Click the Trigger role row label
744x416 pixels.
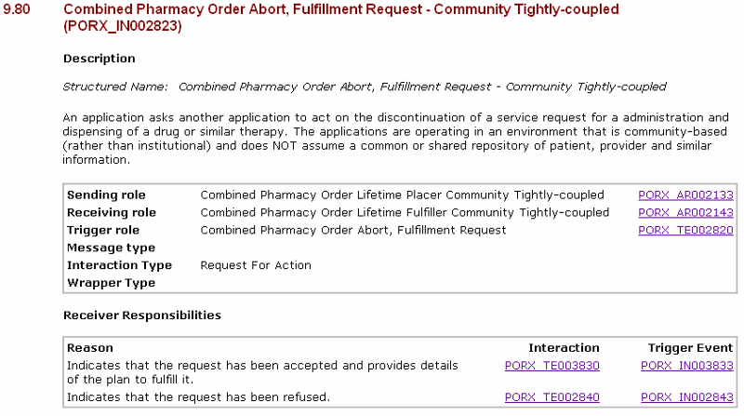pyautogui.click(x=103, y=230)
